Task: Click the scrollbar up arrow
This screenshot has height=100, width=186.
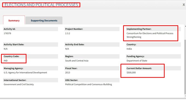Action: (x=185, y=26)
